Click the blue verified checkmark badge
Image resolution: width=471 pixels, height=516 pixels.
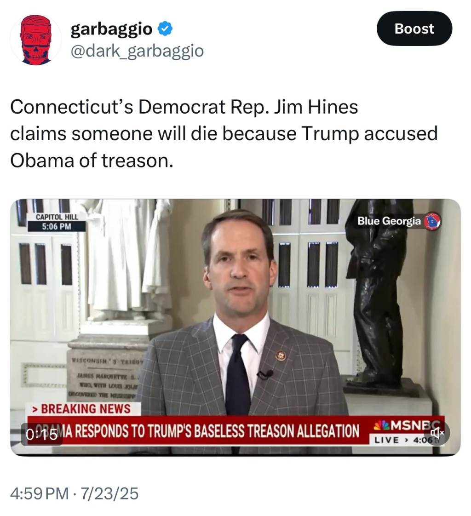pyautogui.click(x=165, y=29)
